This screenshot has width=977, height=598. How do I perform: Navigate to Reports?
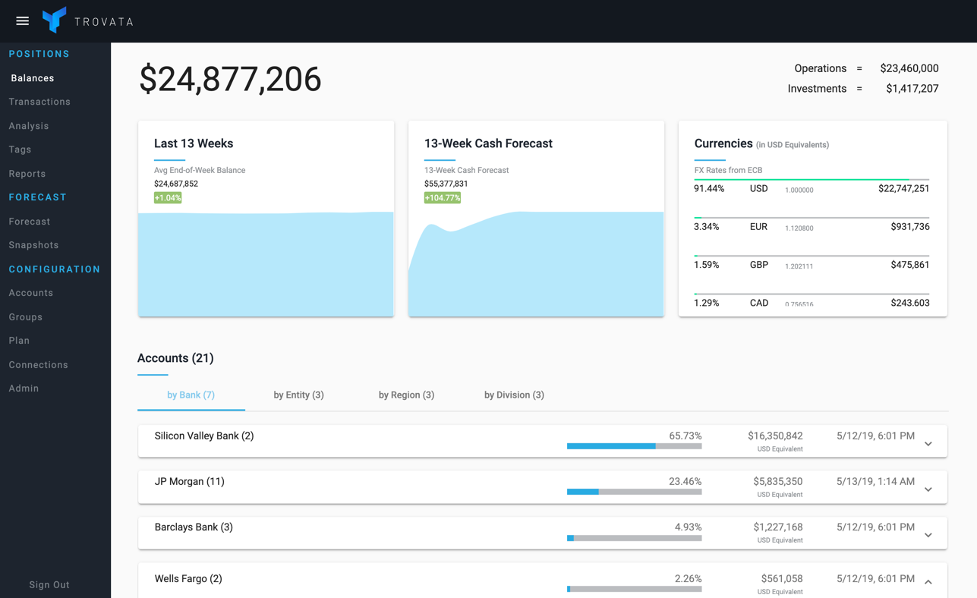[27, 174]
